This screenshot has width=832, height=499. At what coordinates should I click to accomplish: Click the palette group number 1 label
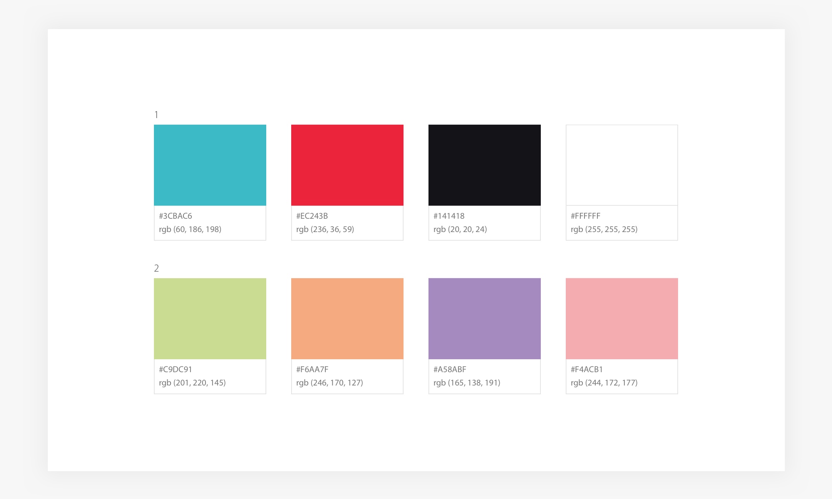[x=156, y=115]
